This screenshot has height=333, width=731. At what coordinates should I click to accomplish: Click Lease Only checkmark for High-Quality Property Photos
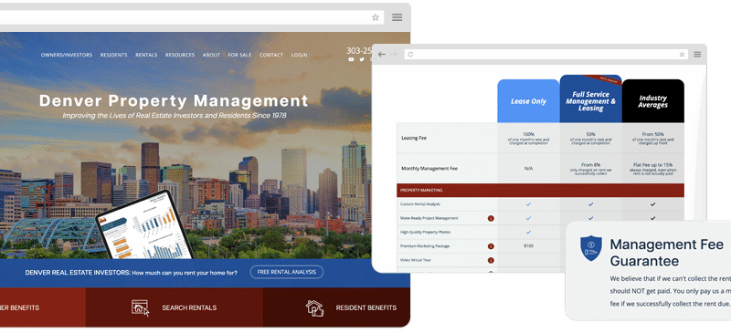click(528, 232)
